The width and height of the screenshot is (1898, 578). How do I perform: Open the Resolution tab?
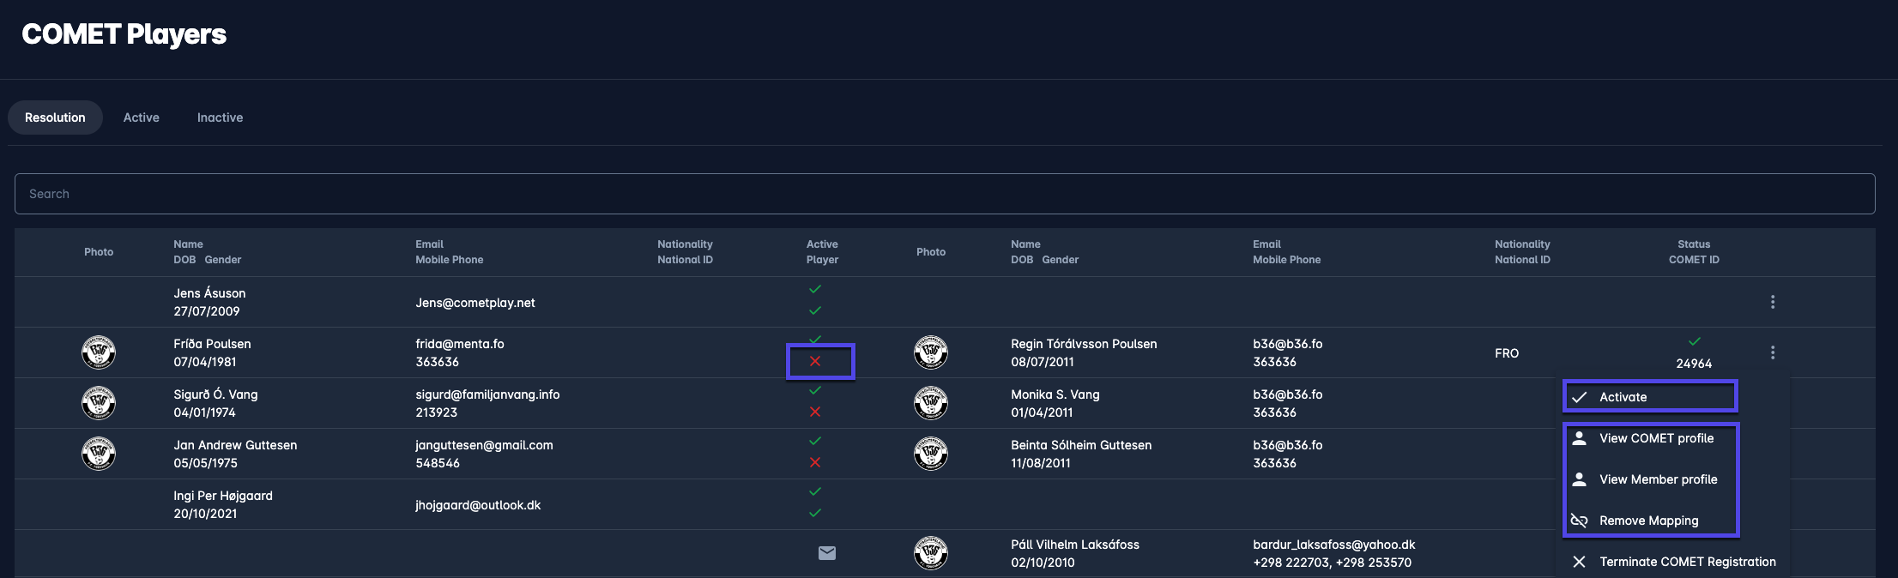pyautogui.click(x=55, y=117)
